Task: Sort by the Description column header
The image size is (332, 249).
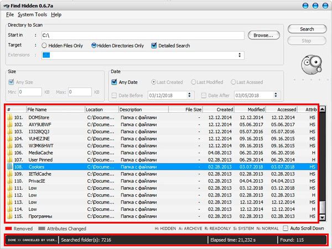Action: [143, 110]
